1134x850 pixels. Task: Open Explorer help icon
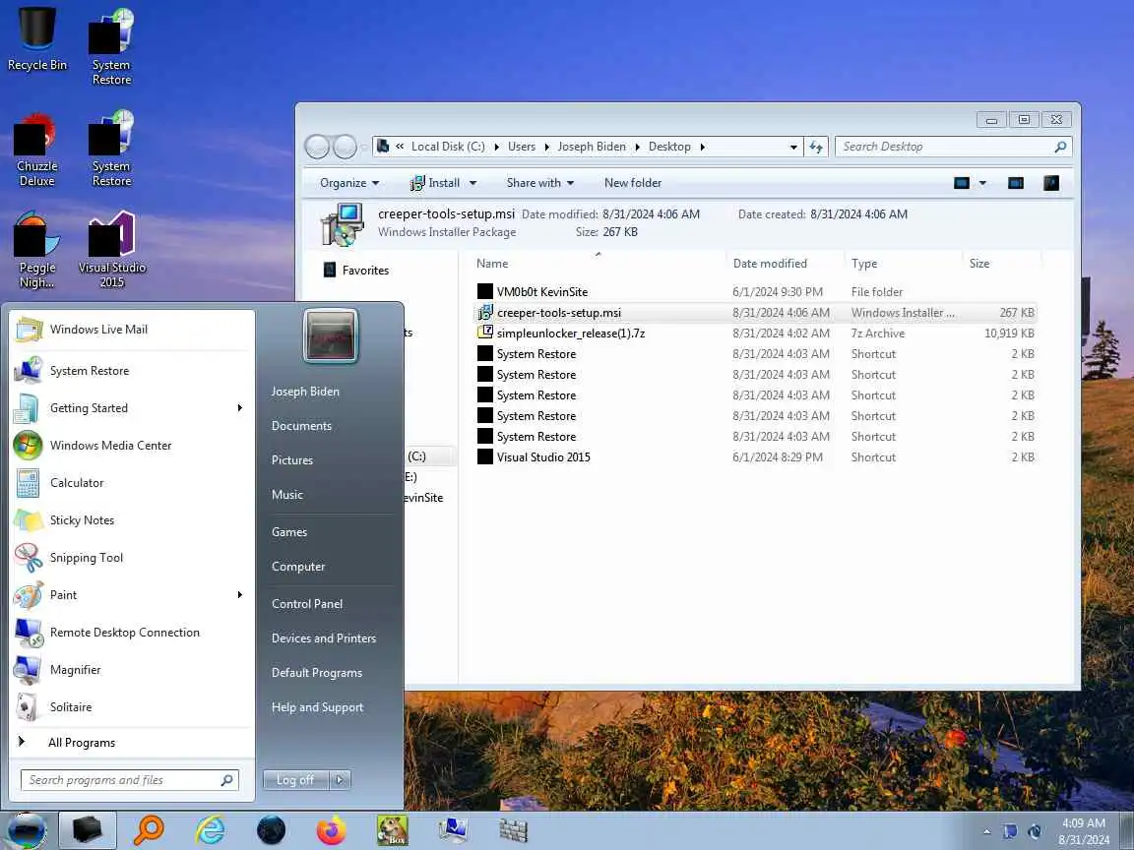1051,183
